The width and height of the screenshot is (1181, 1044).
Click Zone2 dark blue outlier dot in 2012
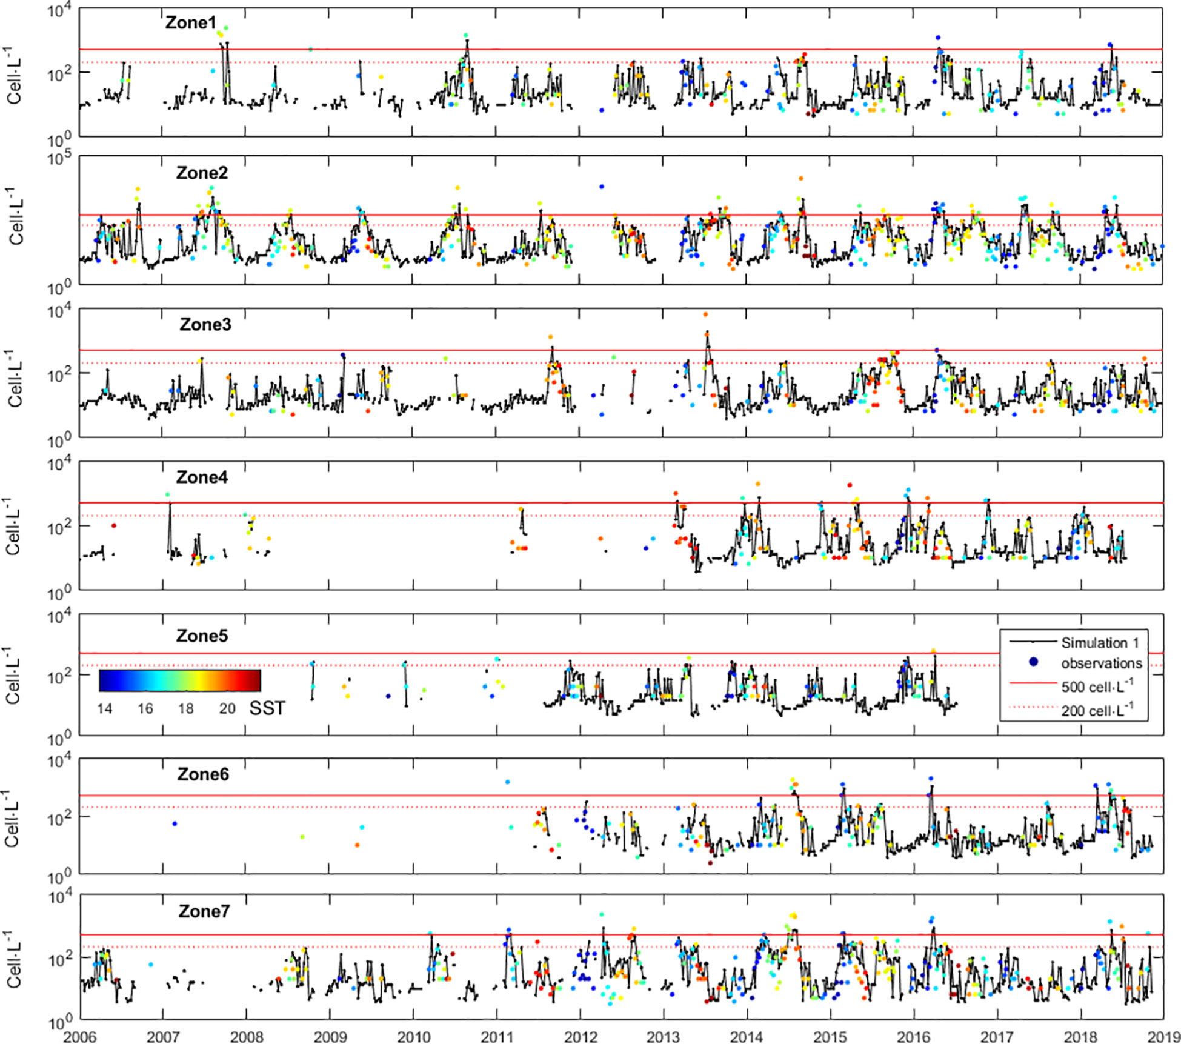click(602, 187)
